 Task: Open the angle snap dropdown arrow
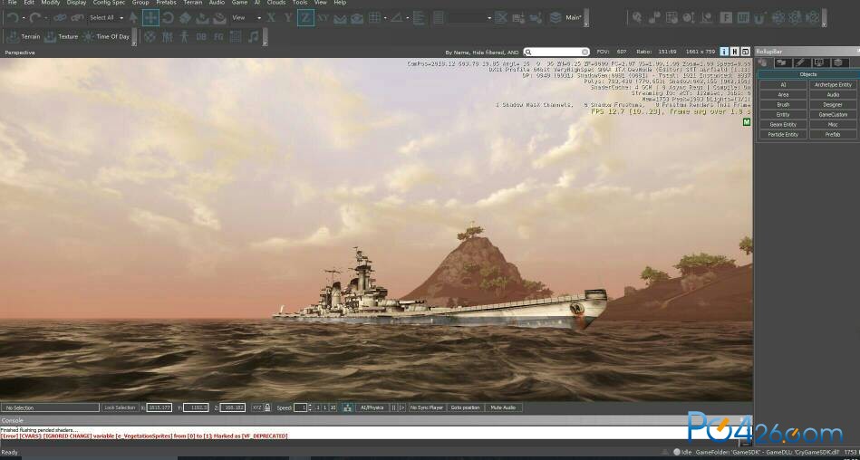[x=408, y=18]
